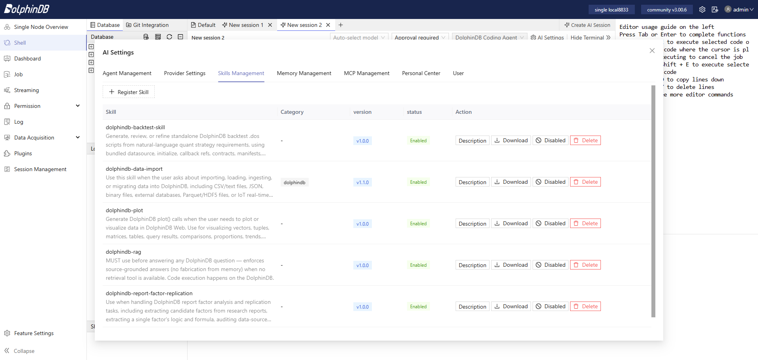Open Feature Settings in the sidebar

43,333
